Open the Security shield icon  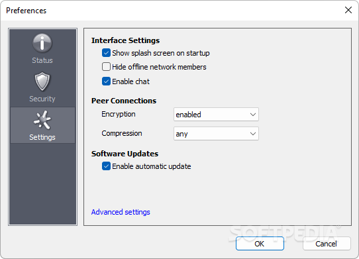click(x=42, y=81)
